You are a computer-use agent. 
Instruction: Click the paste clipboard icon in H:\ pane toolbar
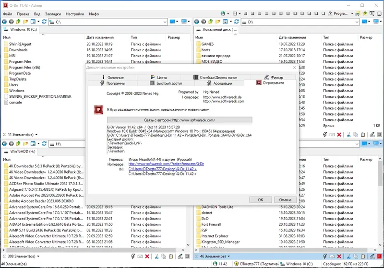click(x=171, y=256)
